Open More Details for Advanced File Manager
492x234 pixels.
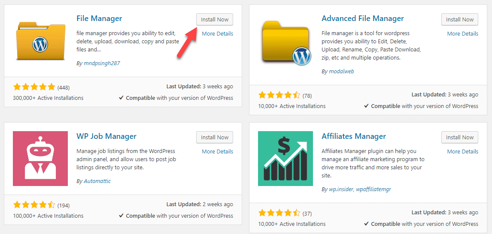(x=462, y=33)
